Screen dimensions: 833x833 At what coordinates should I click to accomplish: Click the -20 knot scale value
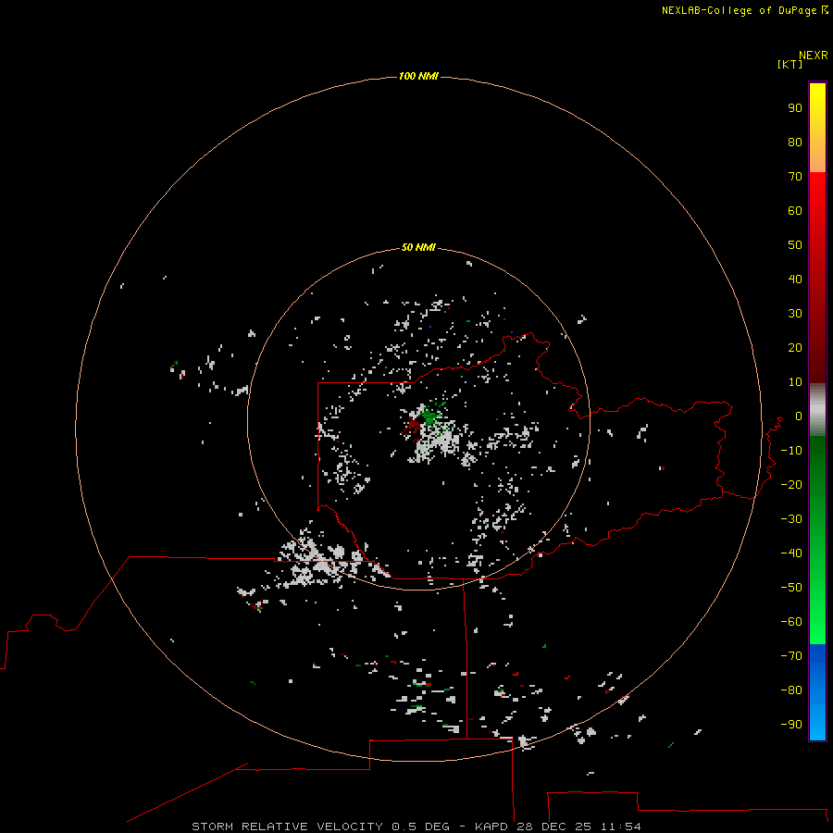(x=791, y=485)
